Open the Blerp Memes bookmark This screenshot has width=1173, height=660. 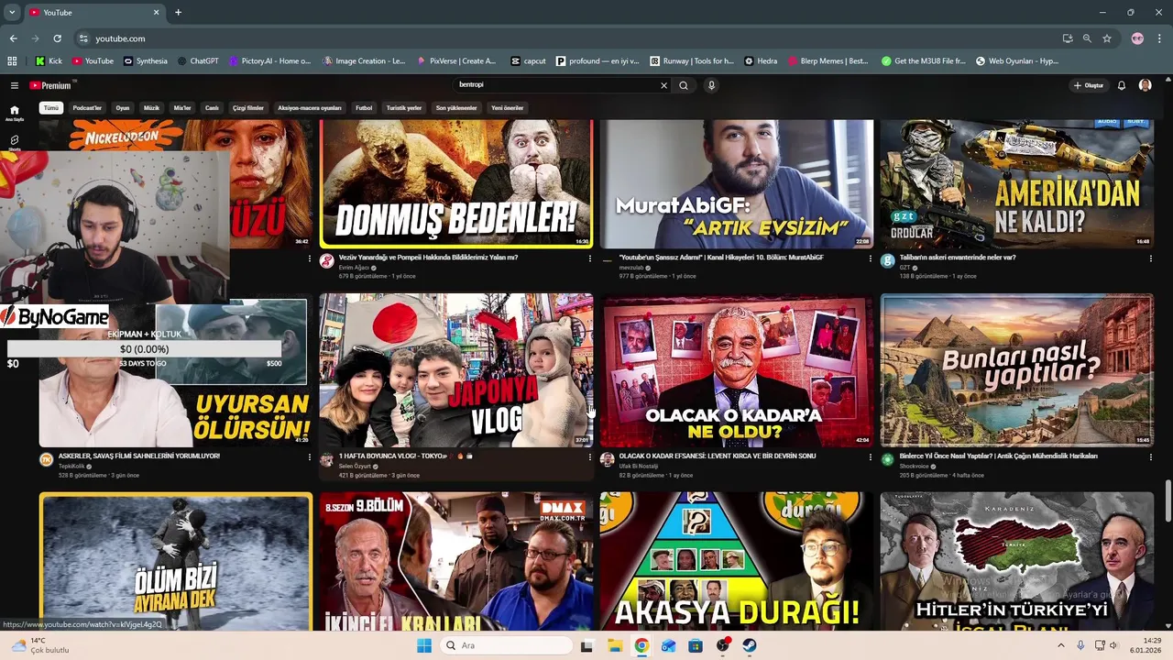coord(828,61)
